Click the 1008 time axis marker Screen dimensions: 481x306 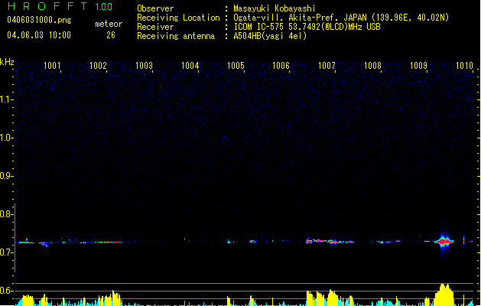click(372, 66)
